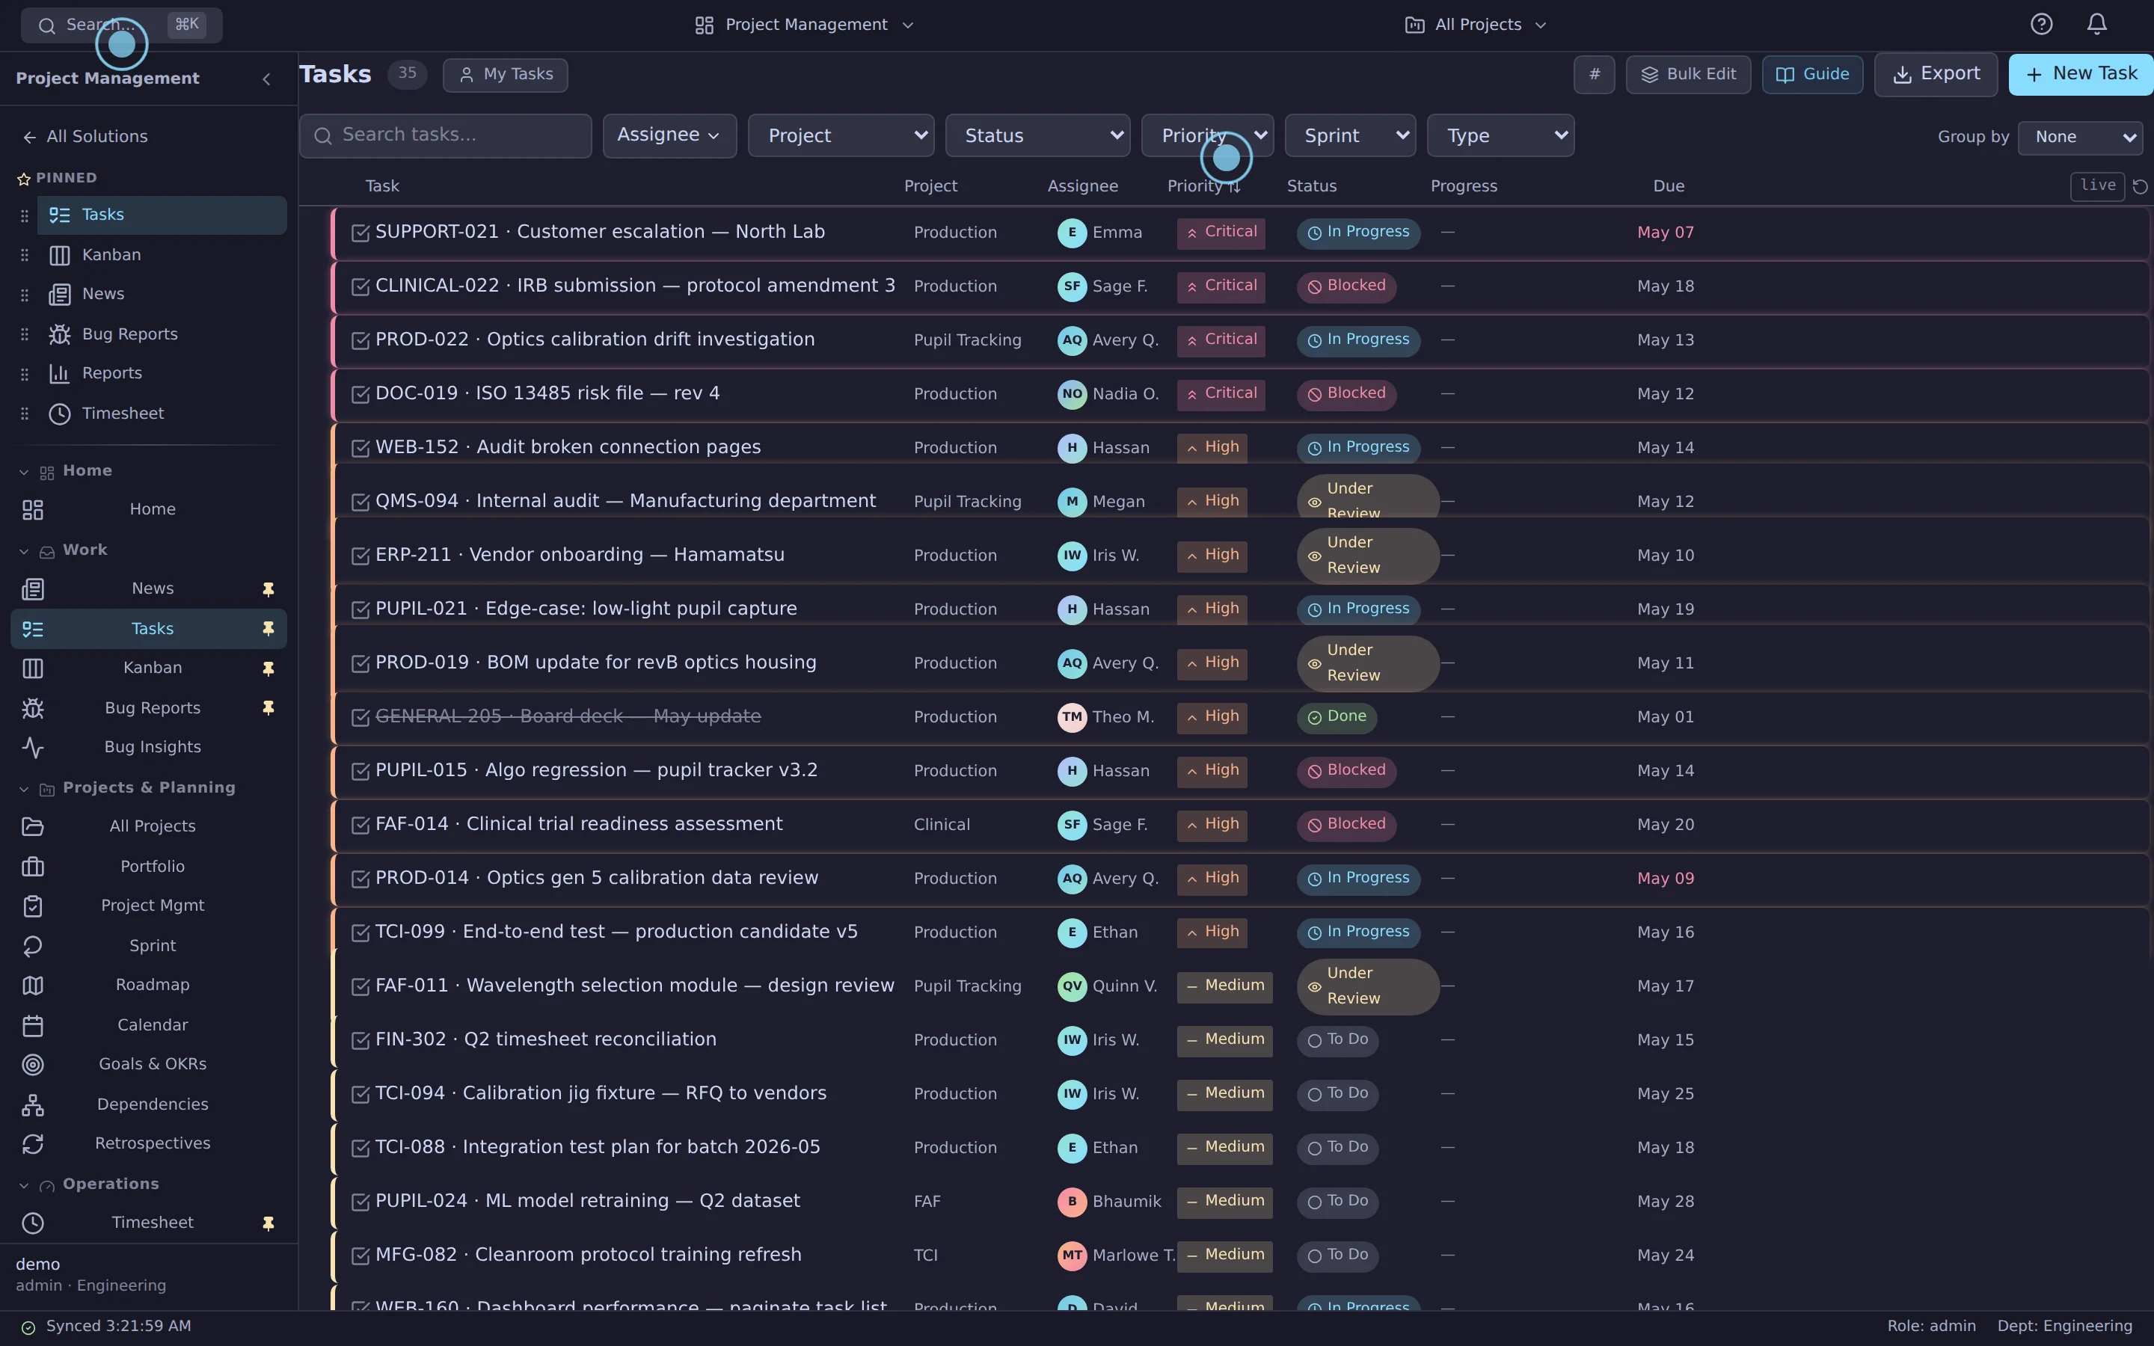Click the hash symbol button

pos(1594,75)
